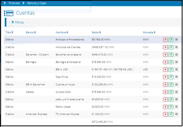Edit the Anticipo a Proveedores account

171,40
